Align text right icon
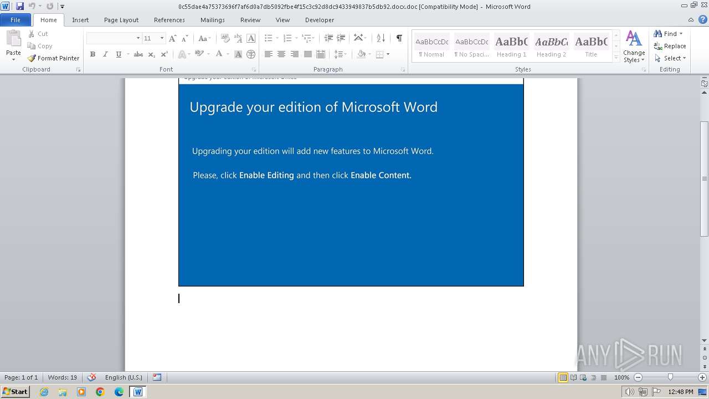This screenshot has width=709, height=399. click(x=295, y=54)
